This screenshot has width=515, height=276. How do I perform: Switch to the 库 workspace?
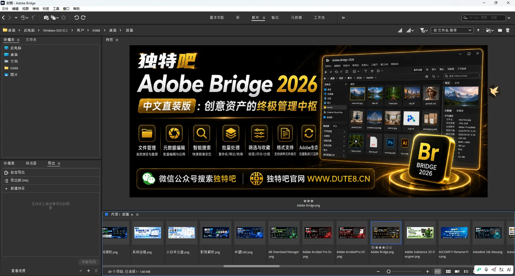[x=238, y=17]
